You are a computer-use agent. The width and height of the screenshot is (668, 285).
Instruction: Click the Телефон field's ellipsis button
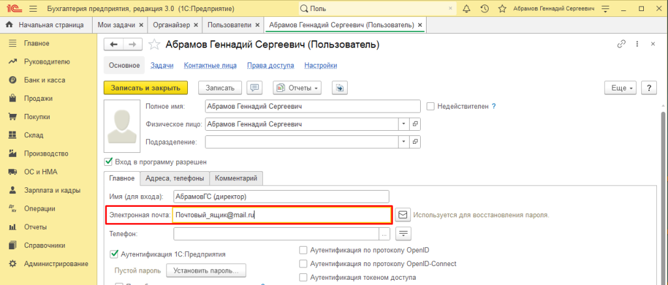tap(384, 233)
